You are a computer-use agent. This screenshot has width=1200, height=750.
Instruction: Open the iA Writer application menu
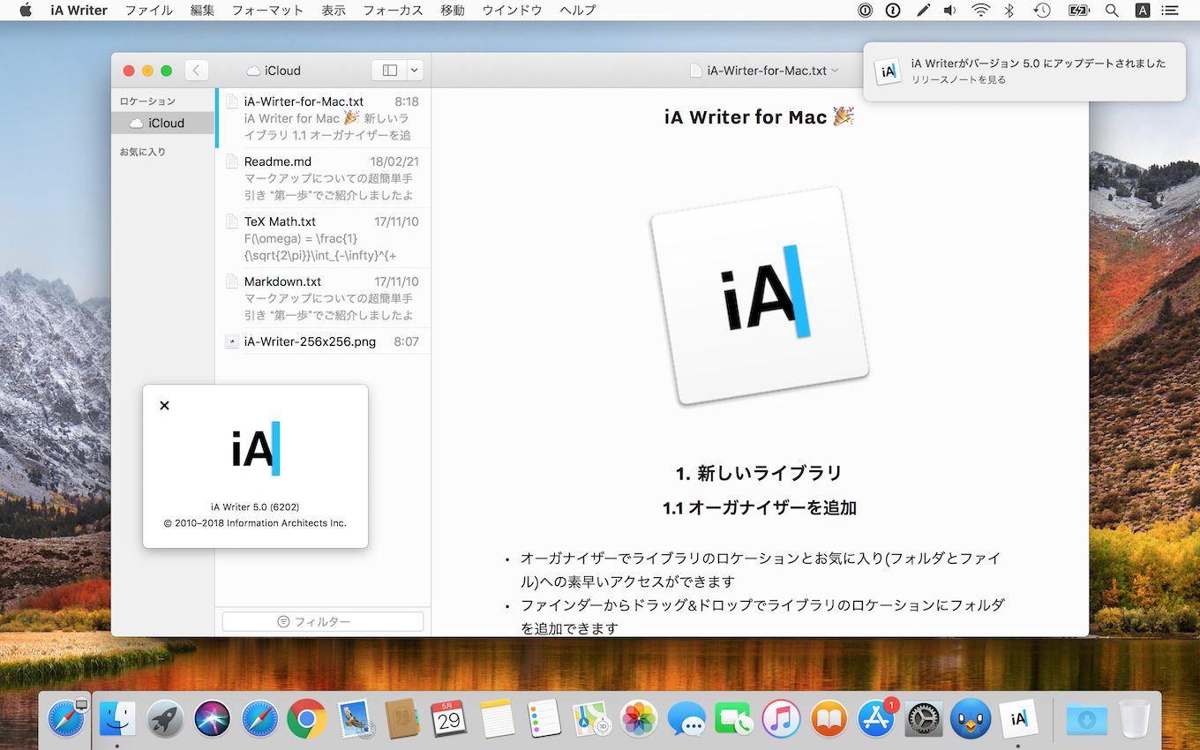[x=79, y=11]
